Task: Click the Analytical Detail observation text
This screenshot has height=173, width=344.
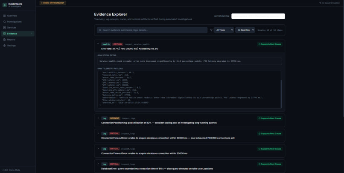Action: point(170,61)
